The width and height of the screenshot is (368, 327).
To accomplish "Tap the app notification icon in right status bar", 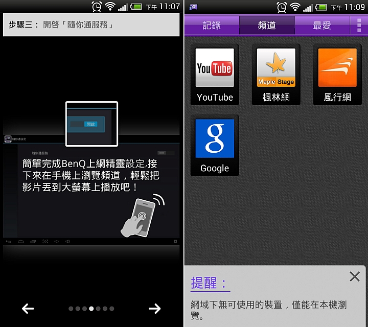I will coord(193,7).
